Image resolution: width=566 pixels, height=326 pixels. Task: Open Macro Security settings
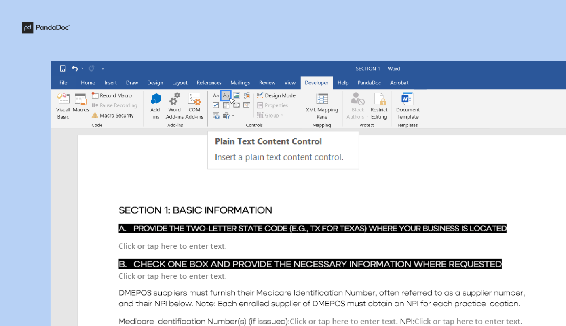coord(112,116)
